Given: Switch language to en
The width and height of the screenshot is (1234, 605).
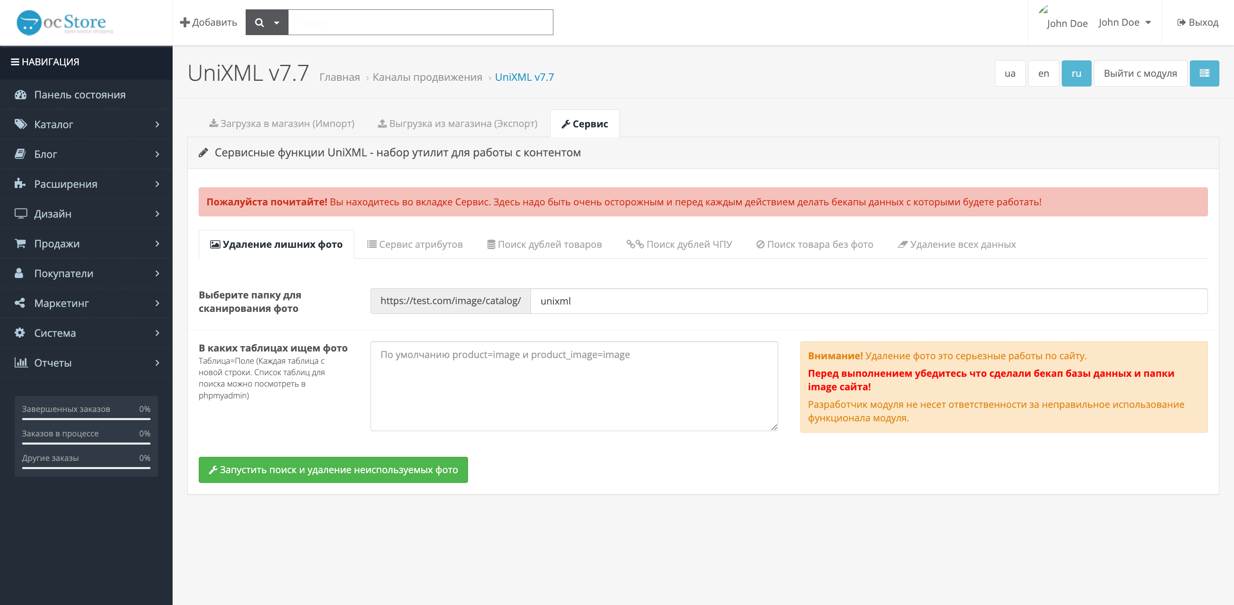Looking at the screenshot, I should 1043,73.
